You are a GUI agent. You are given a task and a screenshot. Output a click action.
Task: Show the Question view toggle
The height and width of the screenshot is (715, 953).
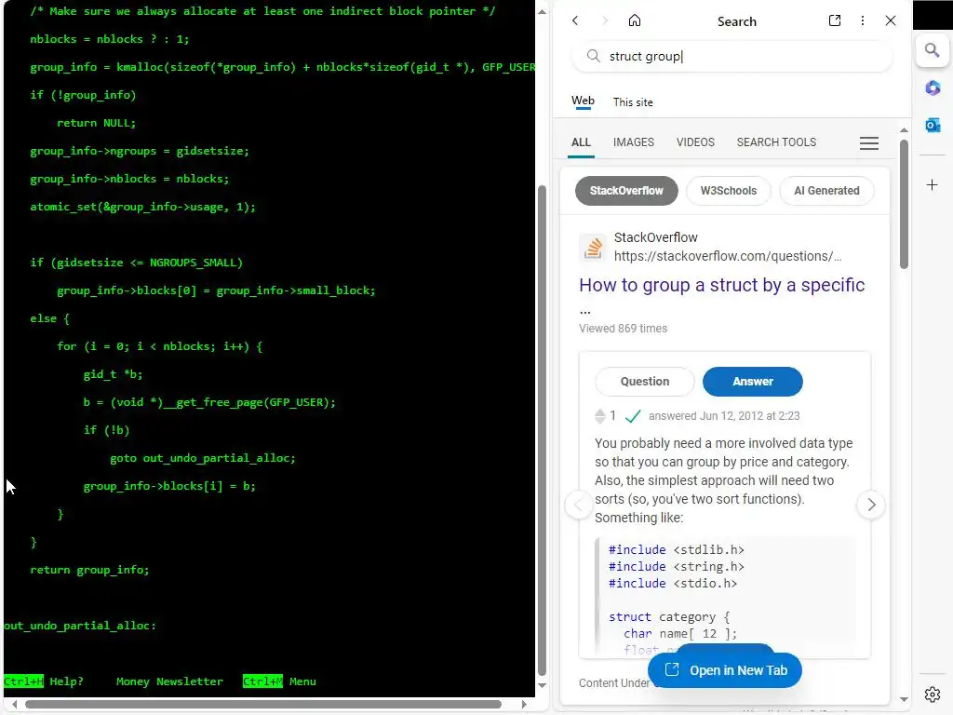(644, 381)
